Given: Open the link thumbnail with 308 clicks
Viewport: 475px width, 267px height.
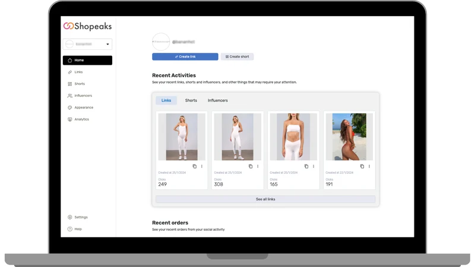Looking at the screenshot, I should pos(237,137).
